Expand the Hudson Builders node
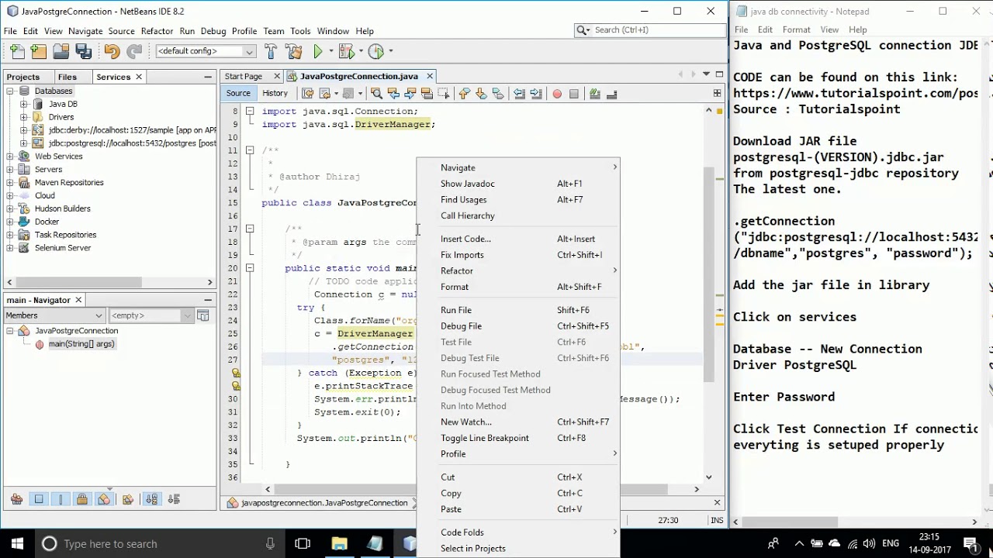The image size is (993, 558). click(10, 209)
